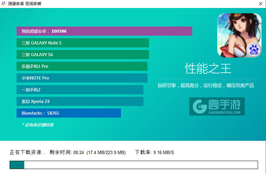The height and width of the screenshot is (174, 266).
Task: Click the 正在下载资源 status text
Action: coord(27,152)
